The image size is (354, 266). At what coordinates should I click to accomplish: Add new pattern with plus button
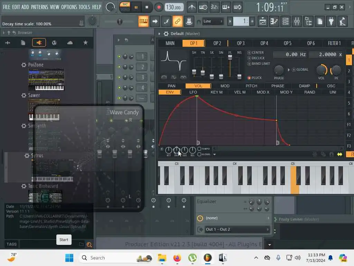pyautogui.click(x=252, y=21)
